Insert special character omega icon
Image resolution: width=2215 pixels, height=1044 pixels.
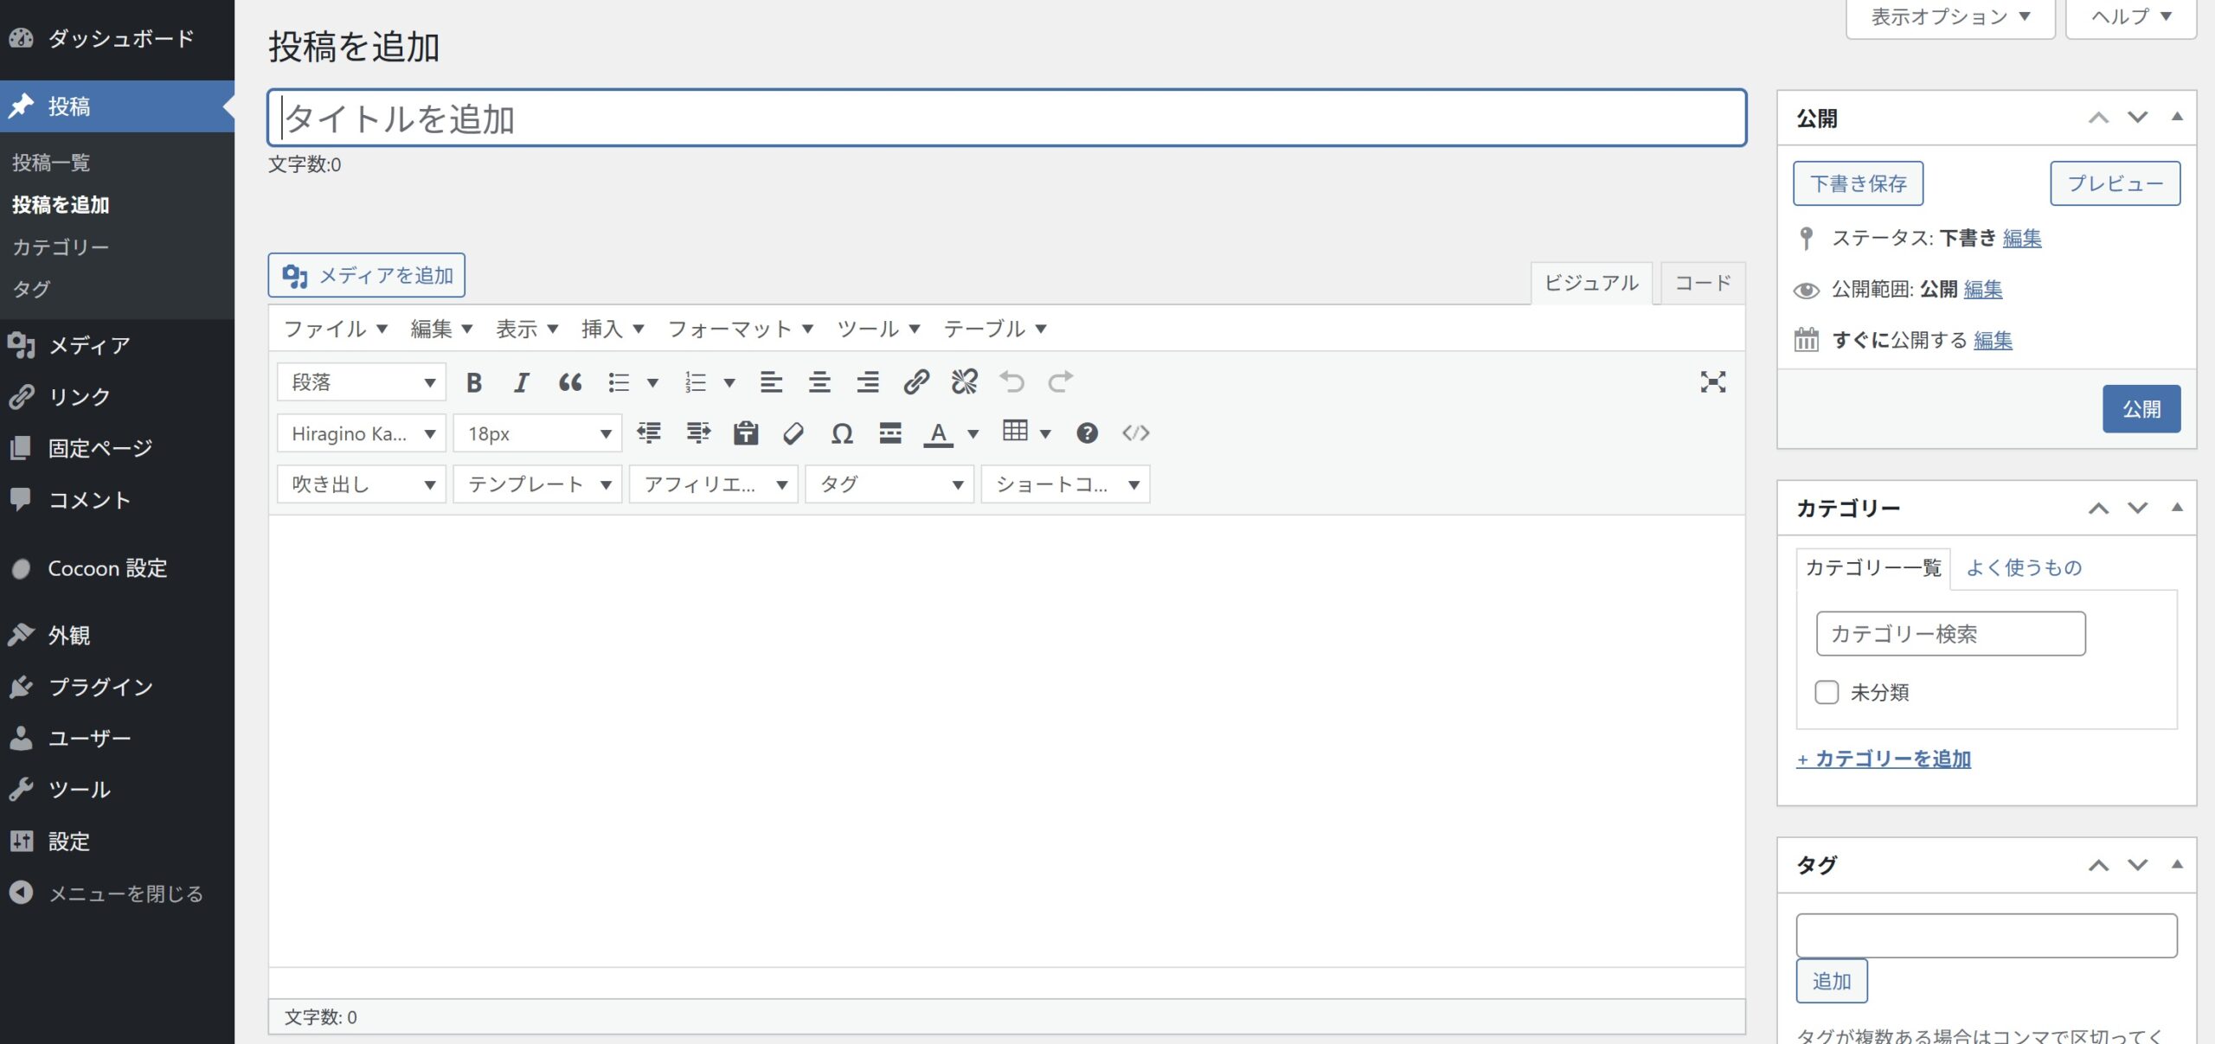841,433
